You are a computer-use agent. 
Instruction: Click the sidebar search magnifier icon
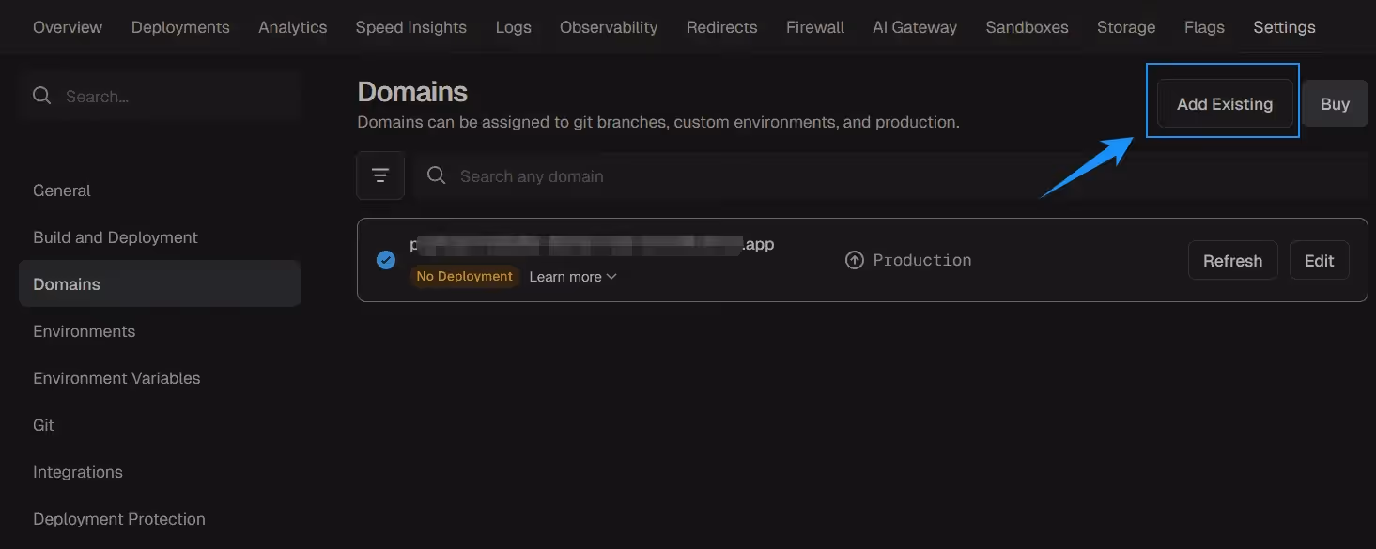click(x=42, y=96)
